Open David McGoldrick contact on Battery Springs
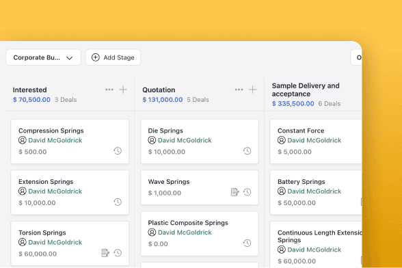 (314, 191)
